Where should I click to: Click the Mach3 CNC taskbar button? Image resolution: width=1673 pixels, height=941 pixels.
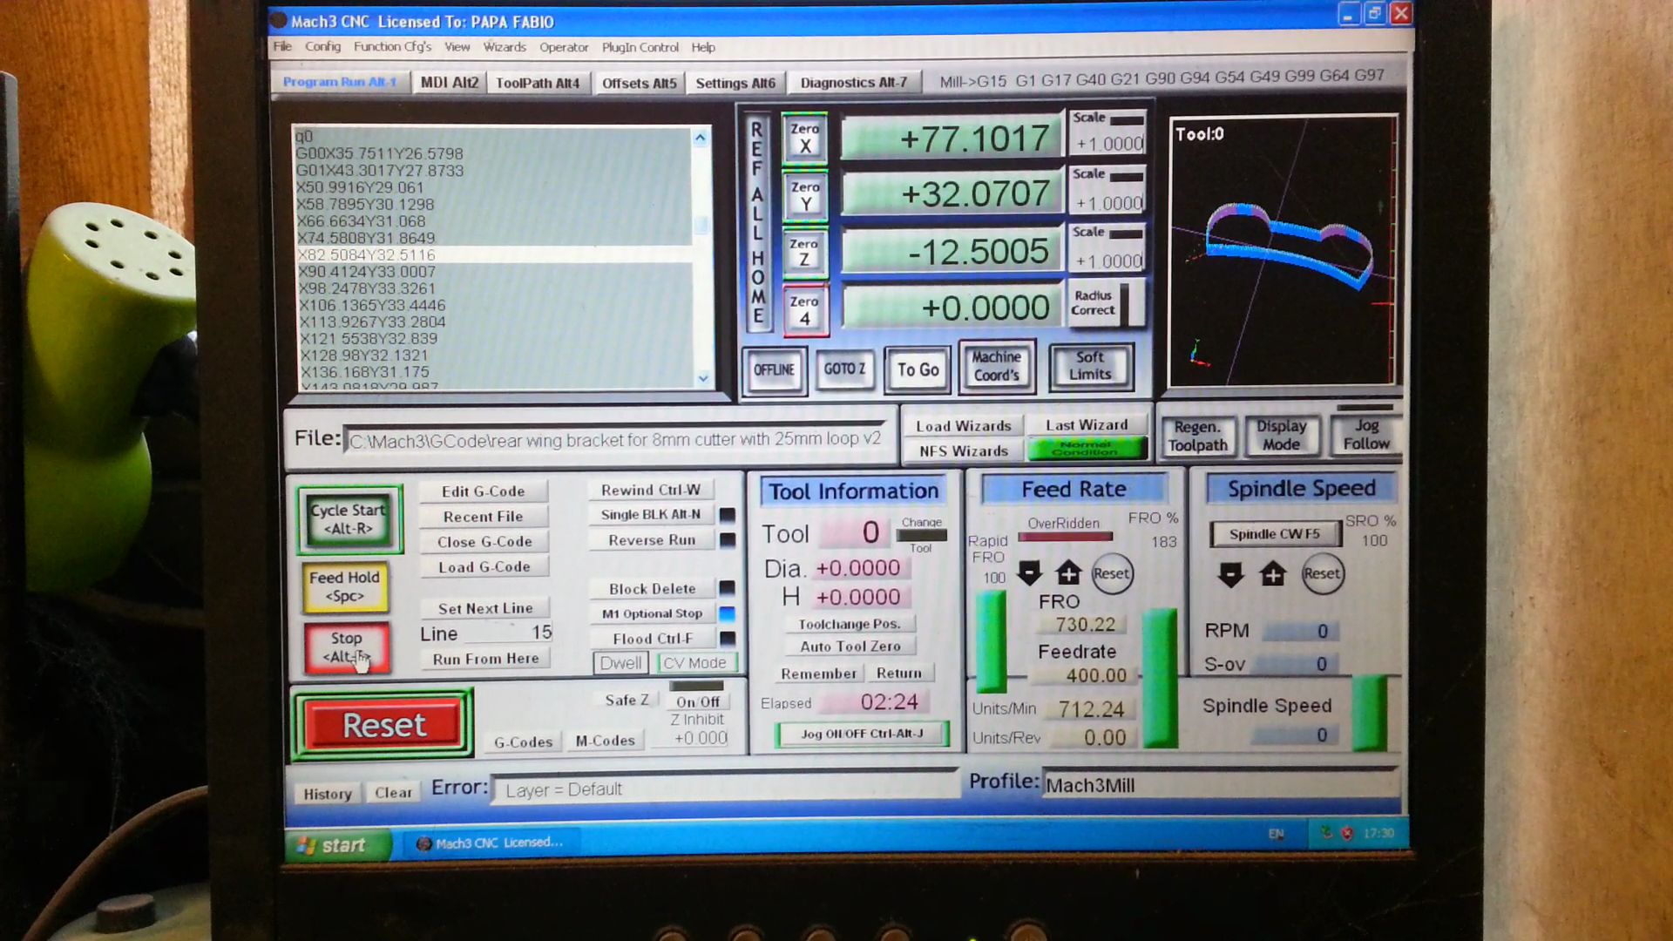490,843
